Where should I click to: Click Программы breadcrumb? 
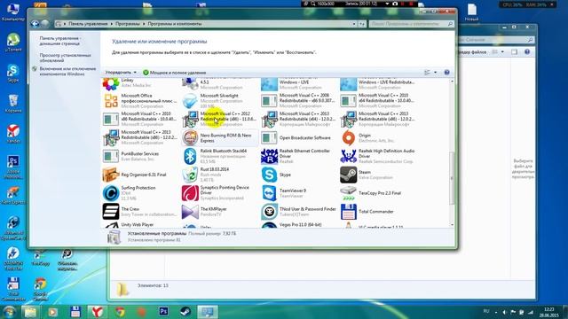pos(128,24)
